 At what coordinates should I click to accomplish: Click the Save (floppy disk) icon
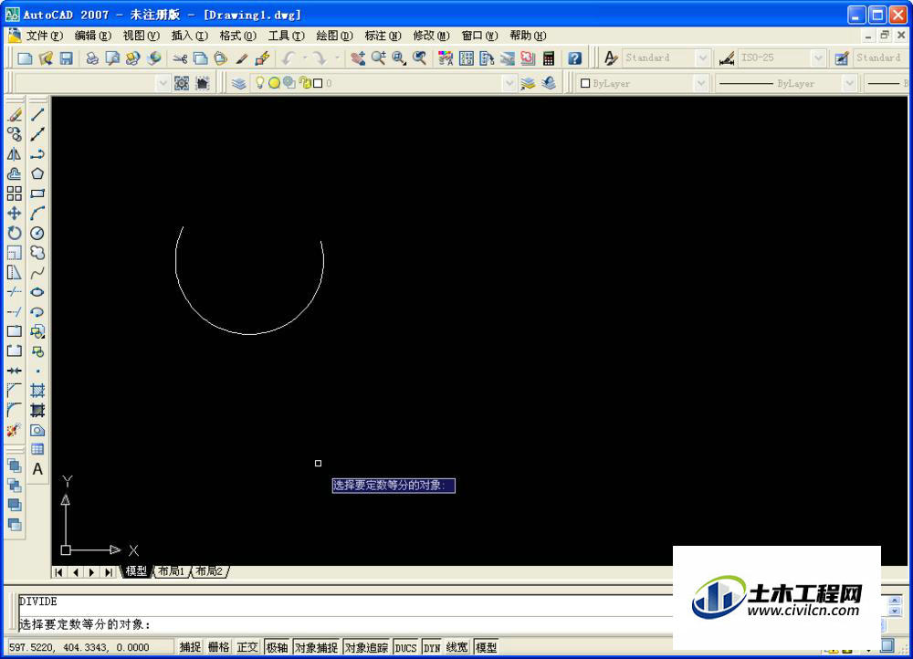click(x=66, y=58)
